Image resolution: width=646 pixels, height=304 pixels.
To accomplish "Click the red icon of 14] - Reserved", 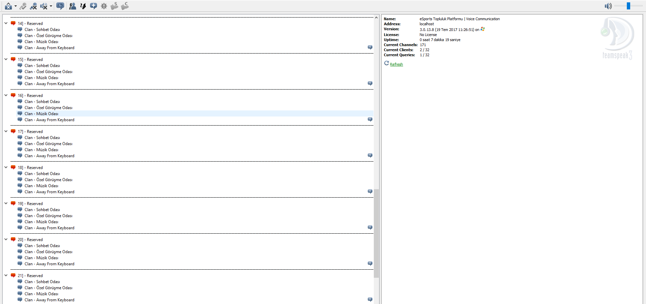I will (x=13, y=23).
